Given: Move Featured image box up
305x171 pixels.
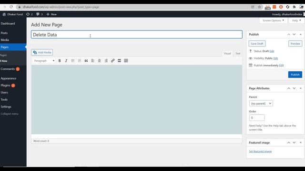Looking at the screenshot, I should (289, 142).
